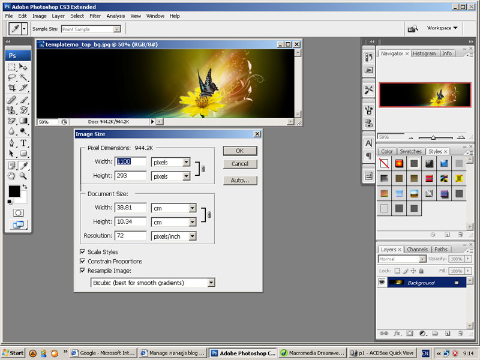
Task: Select the Slice tool
Action: (23, 88)
